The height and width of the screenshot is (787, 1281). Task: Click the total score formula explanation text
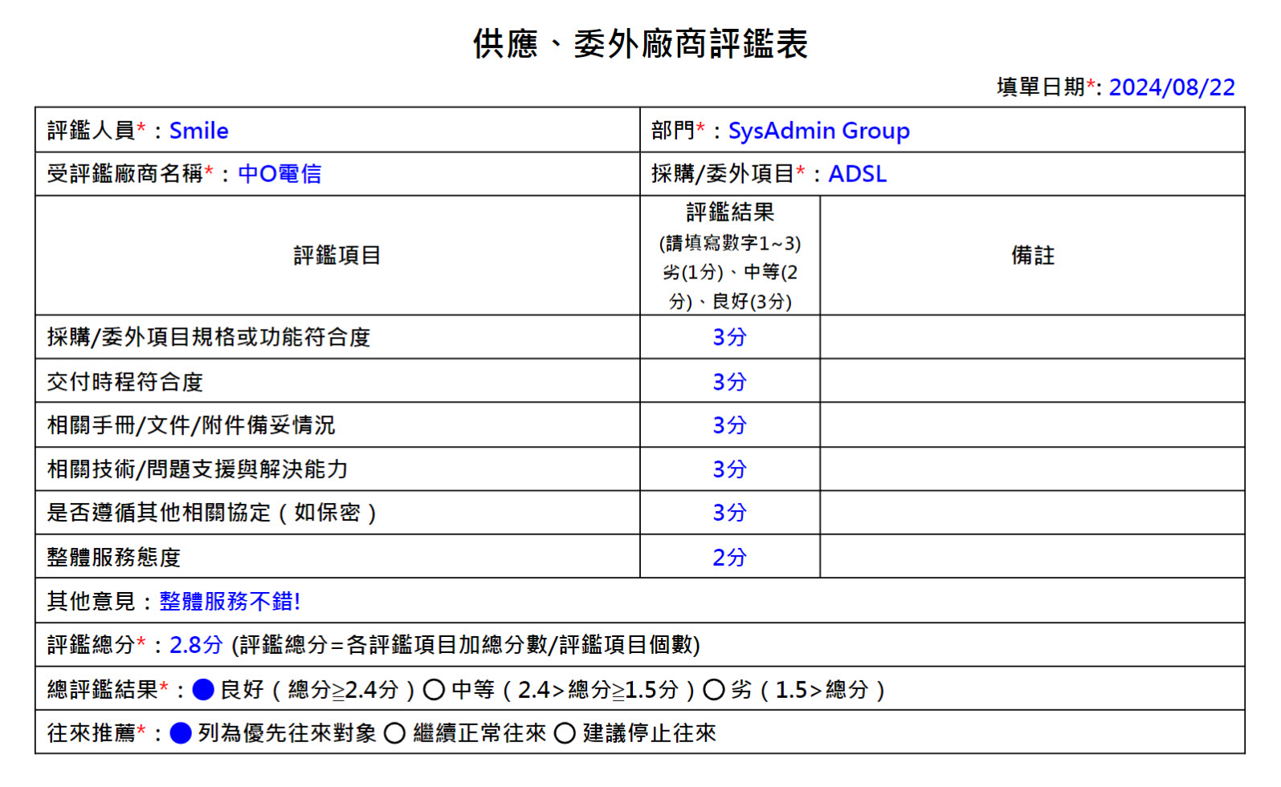[x=466, y=644]
